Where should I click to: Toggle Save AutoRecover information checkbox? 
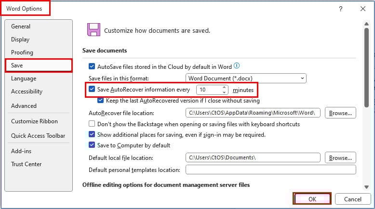(x=92, y=89)
